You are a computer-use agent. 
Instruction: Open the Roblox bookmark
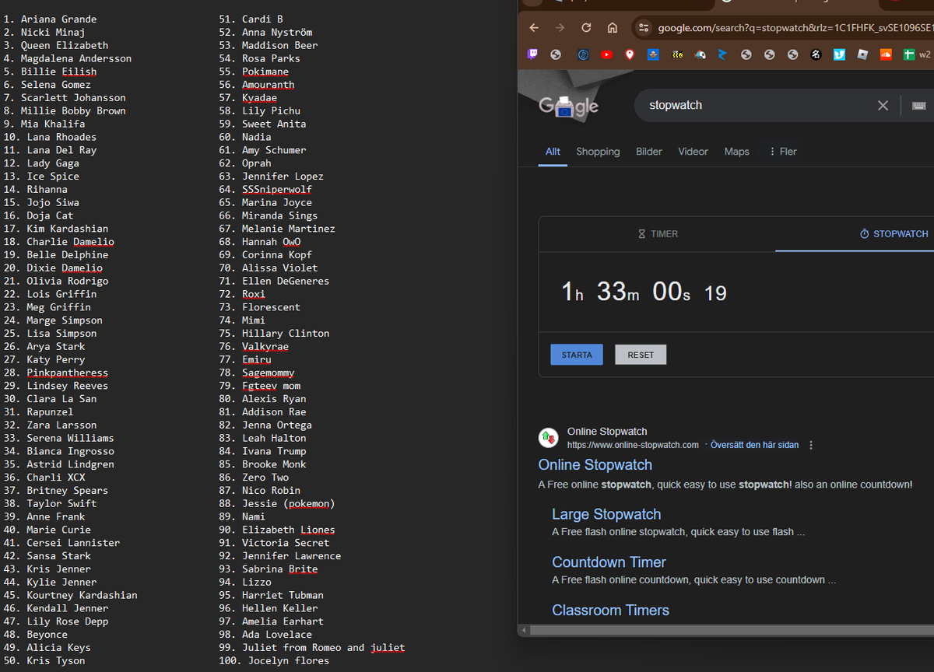(862, 54)
